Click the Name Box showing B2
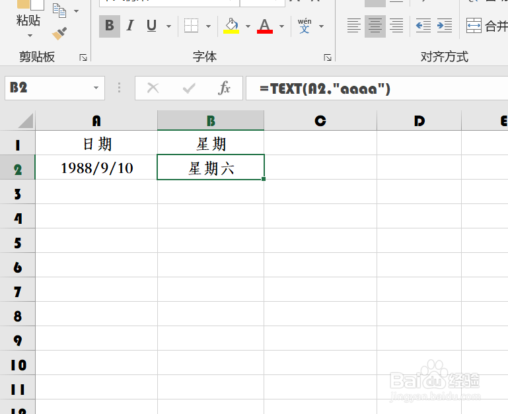Image resolution: width=508 pixels, height=414 pixels. (49, 88)
